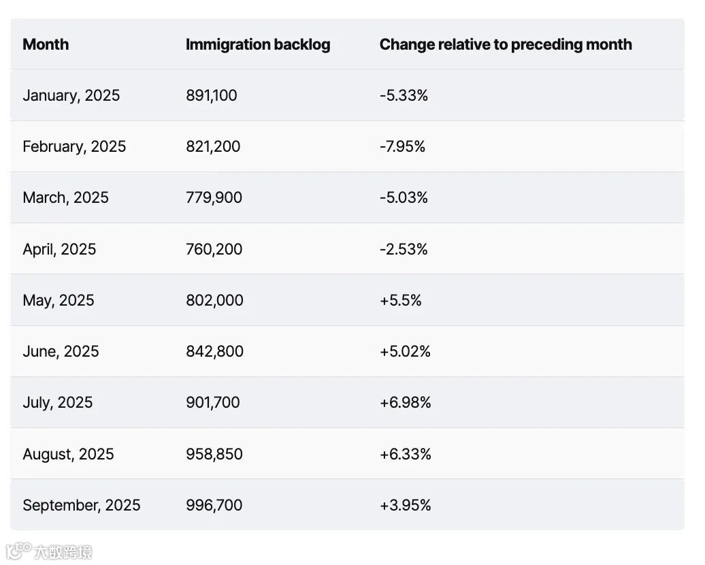Select the April, 2025 month cell
705x565 pixels.
point(59,248)
